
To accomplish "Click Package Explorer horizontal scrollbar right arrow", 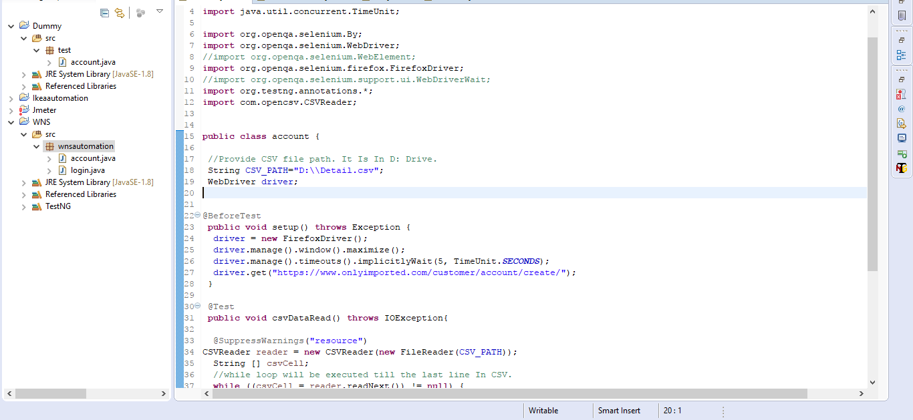I will tap(164, 394).
